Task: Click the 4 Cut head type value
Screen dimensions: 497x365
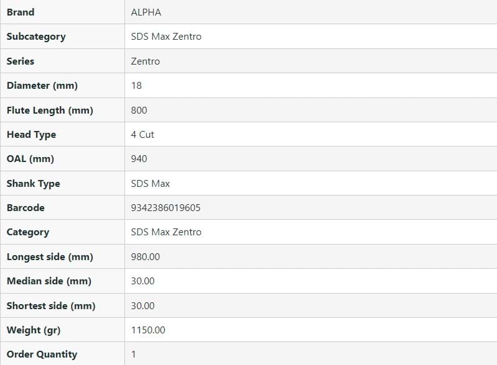Action: (142, 135)
